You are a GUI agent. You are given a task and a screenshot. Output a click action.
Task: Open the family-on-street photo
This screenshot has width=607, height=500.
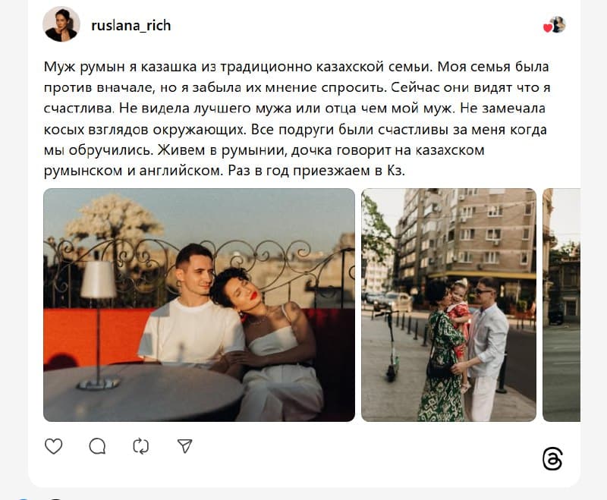click(x=448, y=305)
